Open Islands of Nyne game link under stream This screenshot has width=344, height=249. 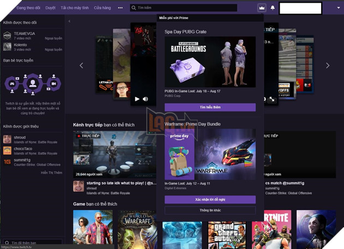click(108, 193)
